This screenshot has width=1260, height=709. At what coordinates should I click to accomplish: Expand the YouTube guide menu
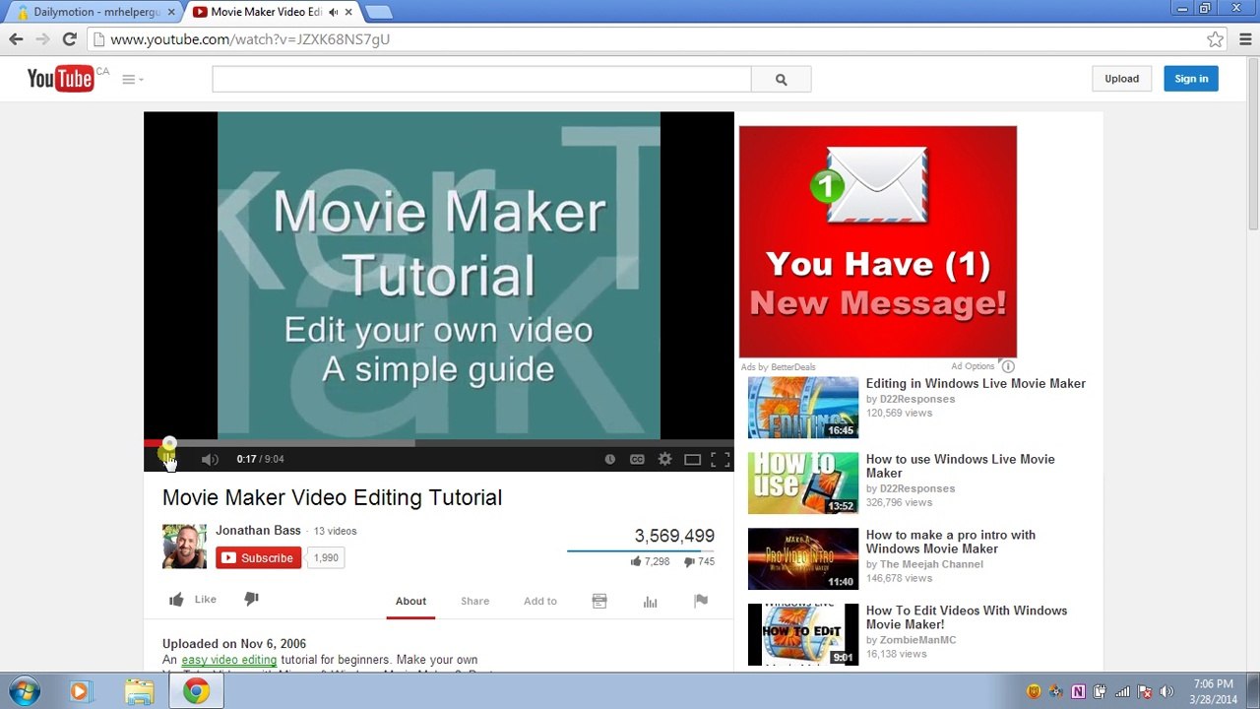click(132, 79)
